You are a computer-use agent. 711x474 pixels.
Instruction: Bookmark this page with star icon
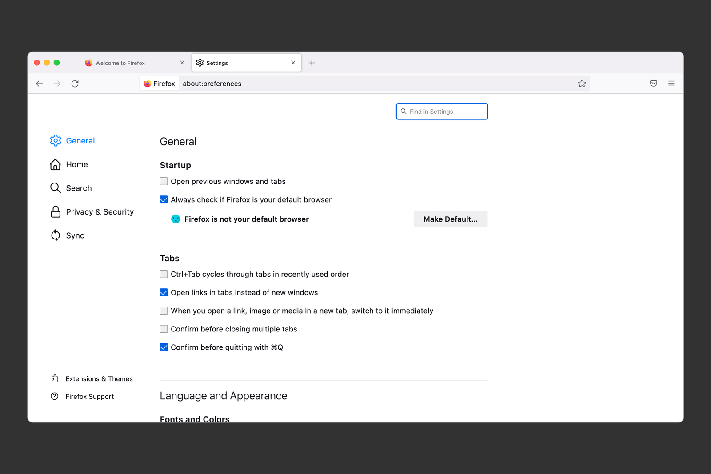pos(582,84)
